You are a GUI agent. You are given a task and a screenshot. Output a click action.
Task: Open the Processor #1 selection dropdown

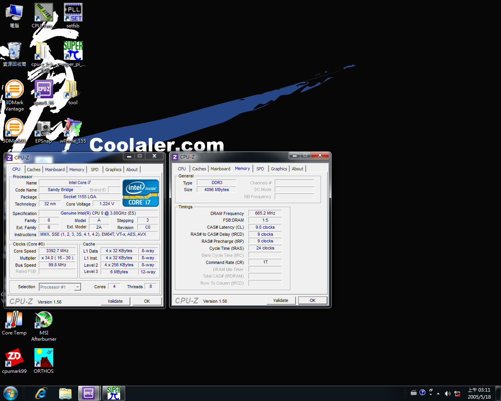(60, 287)
